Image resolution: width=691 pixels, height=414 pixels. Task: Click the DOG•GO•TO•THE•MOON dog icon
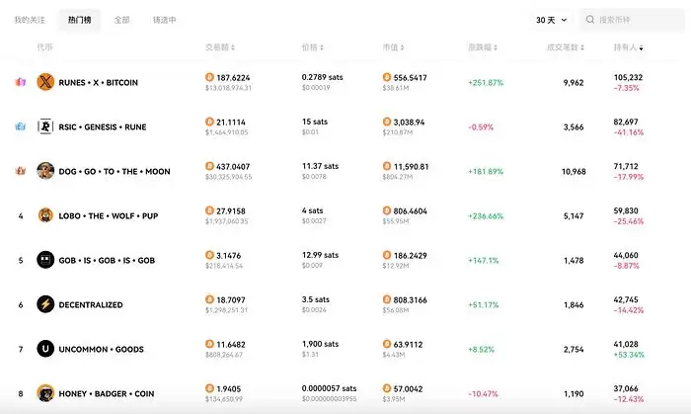[x=44, y=171]
